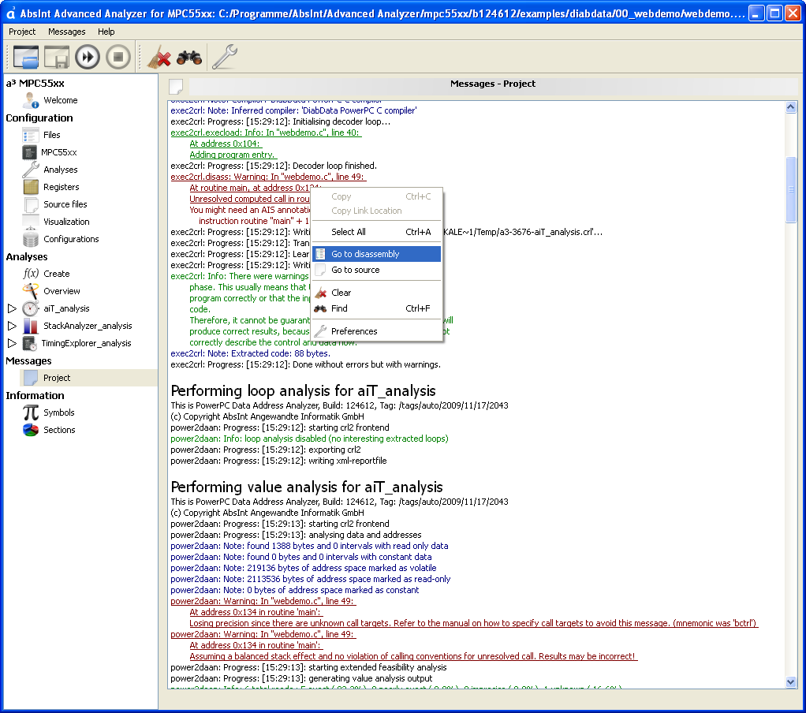Screen dimensions: 806x713
Task: Click '2113536 bytes of address space marked as read-only' note
Action: pyautogui.click(x=311, y=580)
